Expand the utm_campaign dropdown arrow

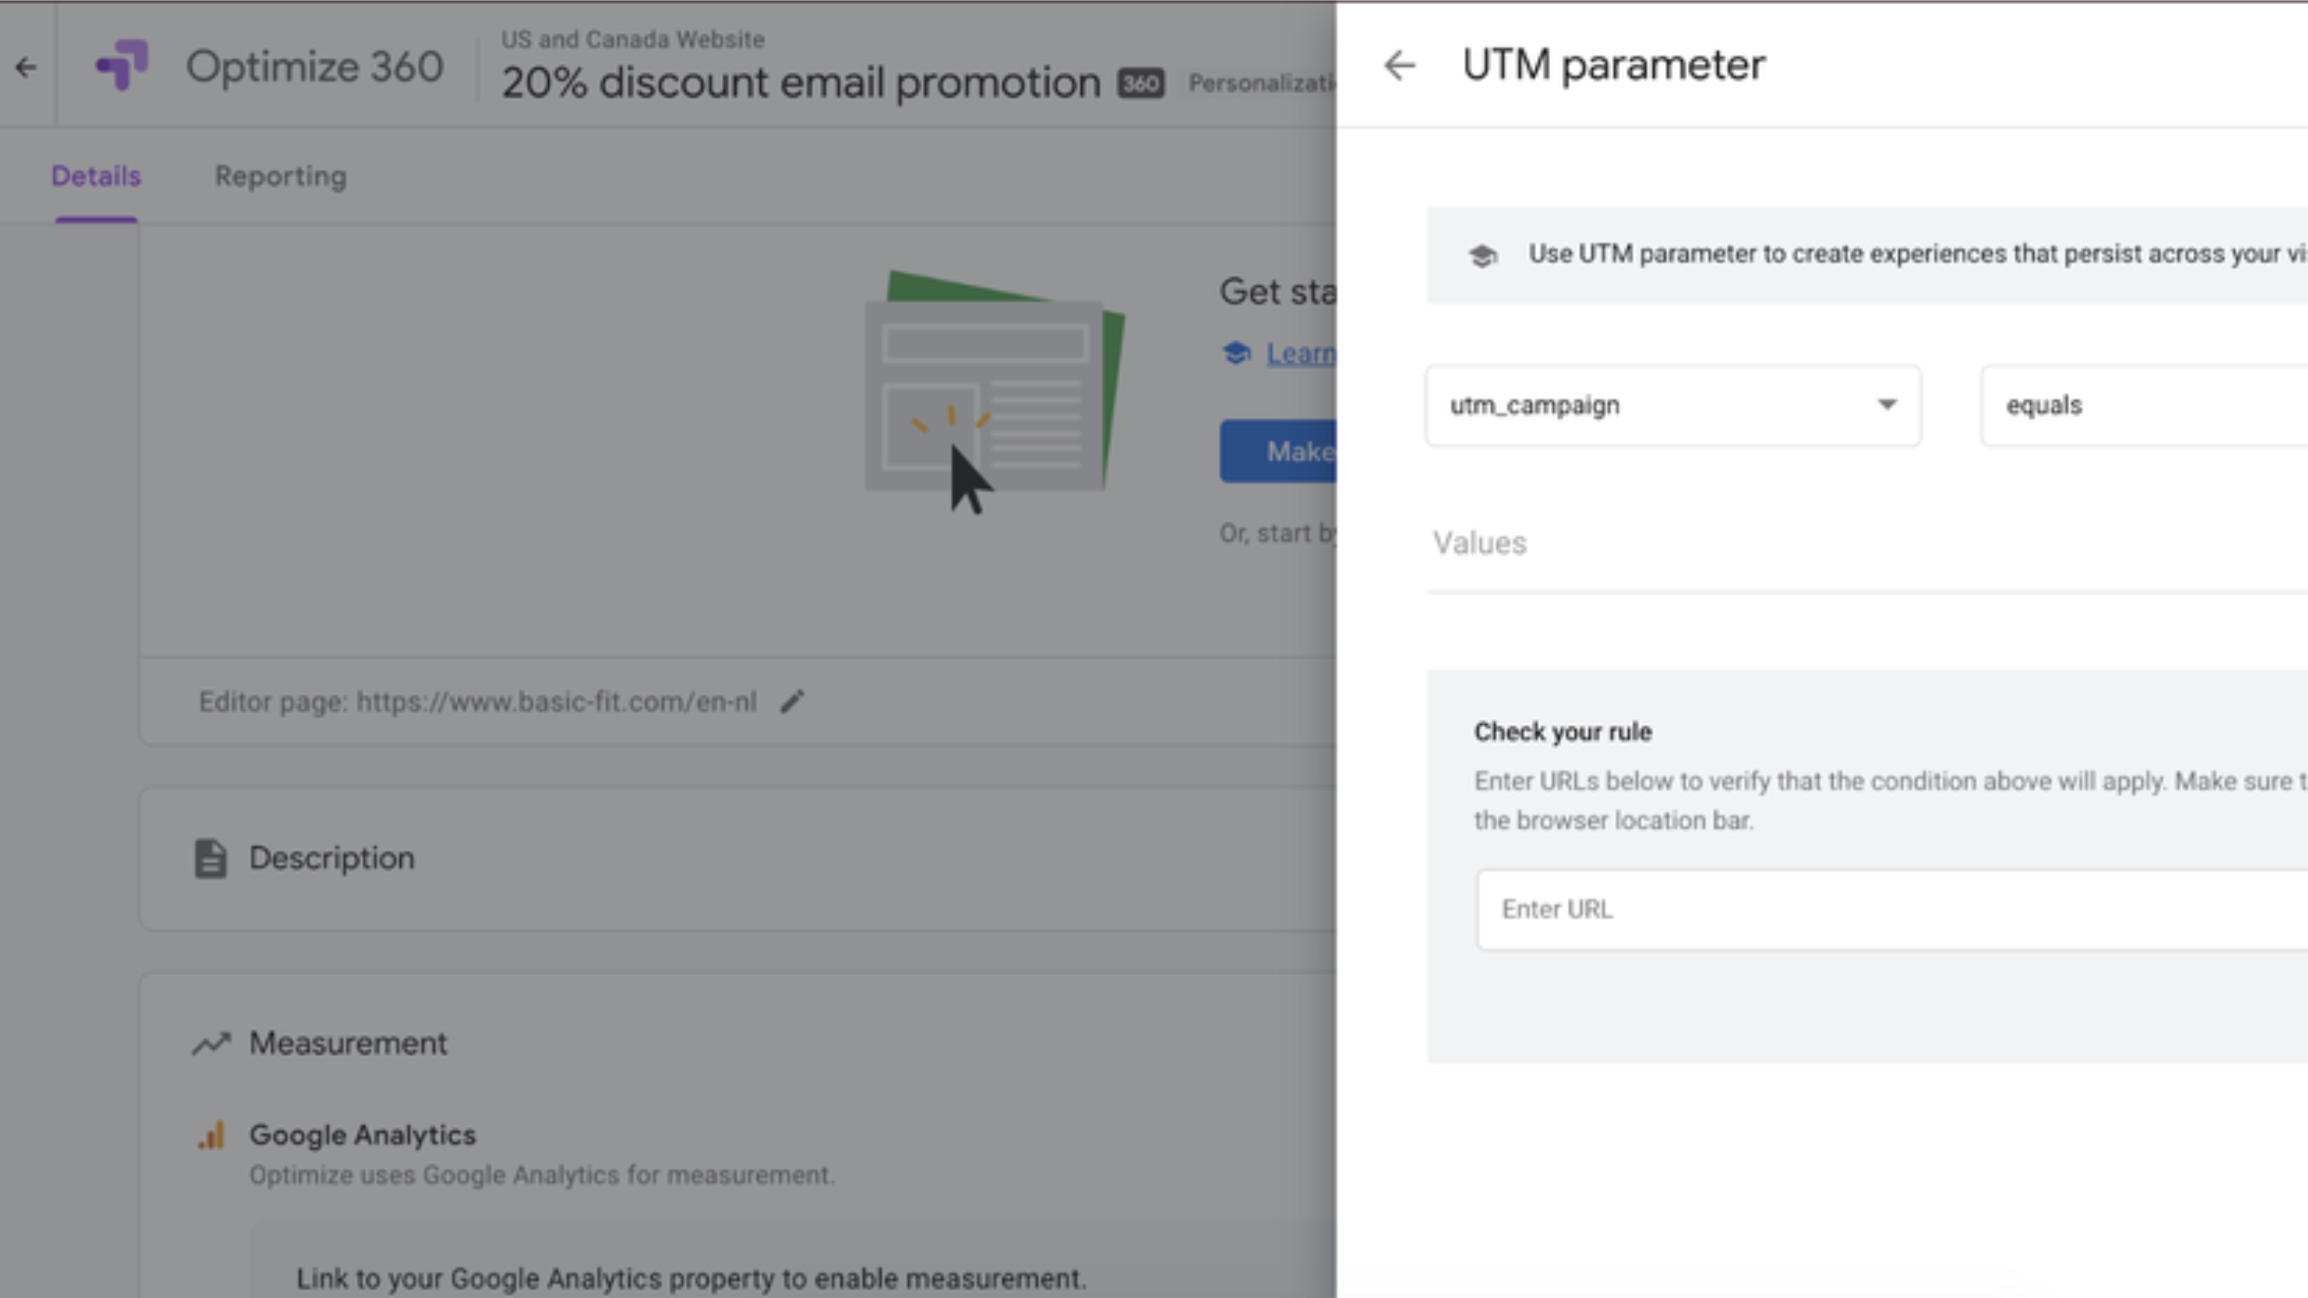coord(1887,405)
